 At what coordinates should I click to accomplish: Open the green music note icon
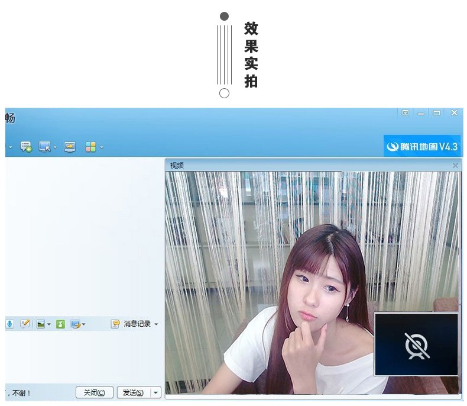click(x=60, y=324)
